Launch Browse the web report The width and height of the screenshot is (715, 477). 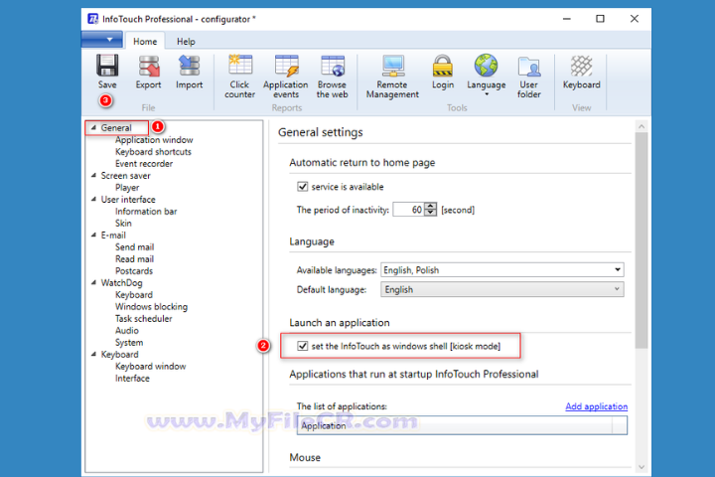click(x=332, y=77)
